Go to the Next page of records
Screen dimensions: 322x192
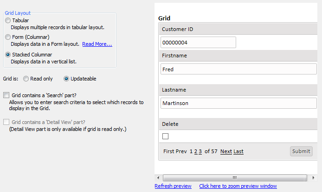[x=226, y=151]
